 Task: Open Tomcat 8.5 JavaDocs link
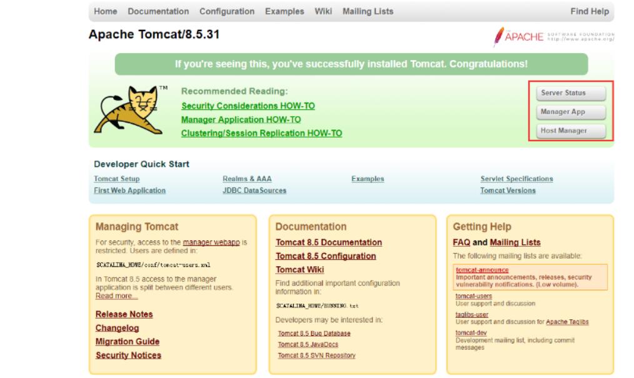coord(308,344)
